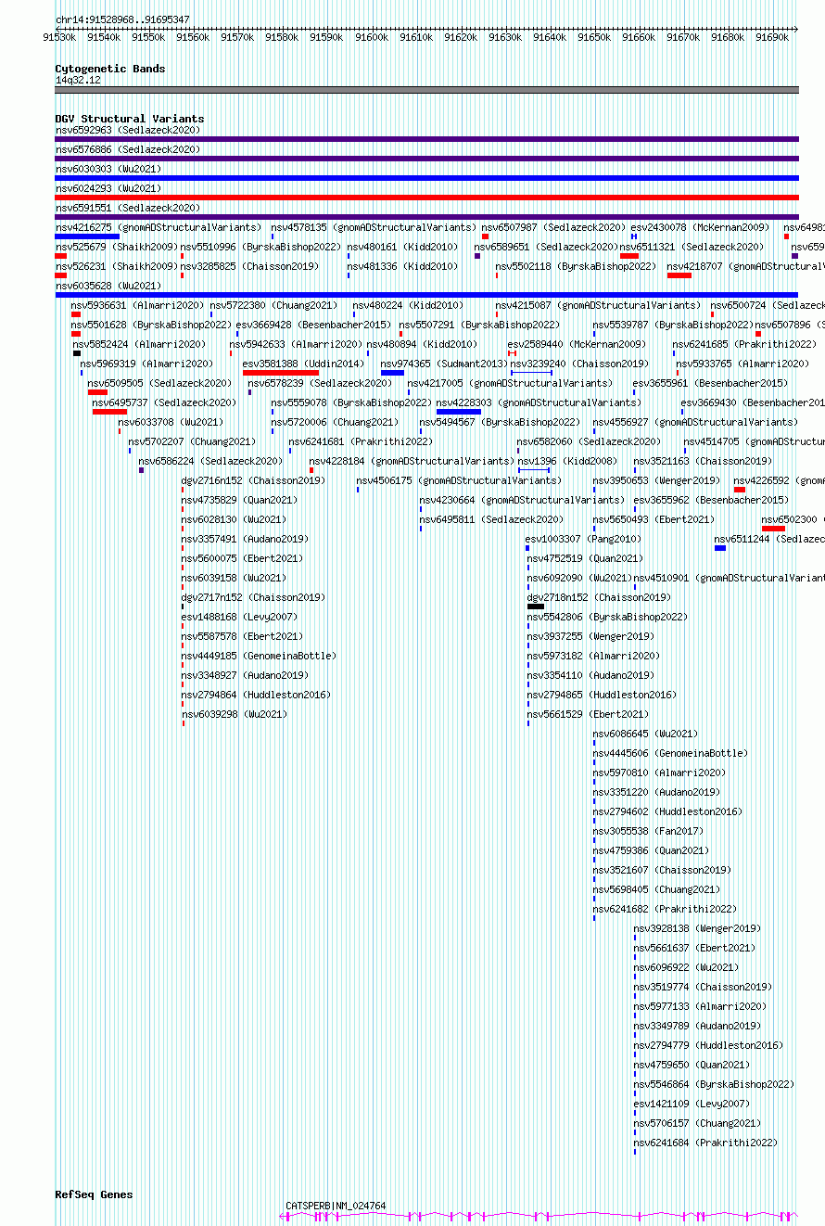Open nsv2794864 (Huddleston2016) label

[256, 695]
